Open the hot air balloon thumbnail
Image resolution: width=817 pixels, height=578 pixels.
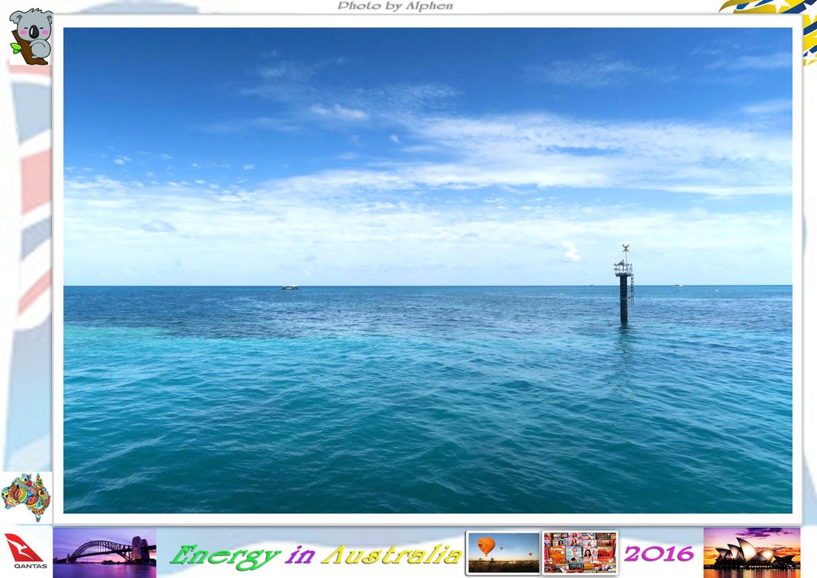503,552
